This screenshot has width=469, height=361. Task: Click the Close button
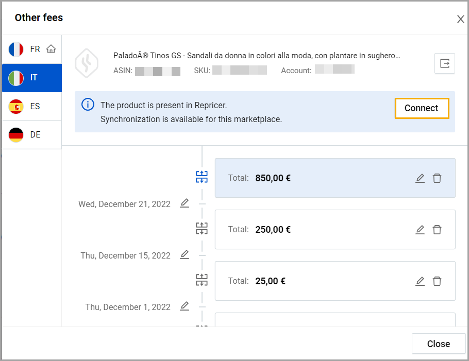click(439, 343)
